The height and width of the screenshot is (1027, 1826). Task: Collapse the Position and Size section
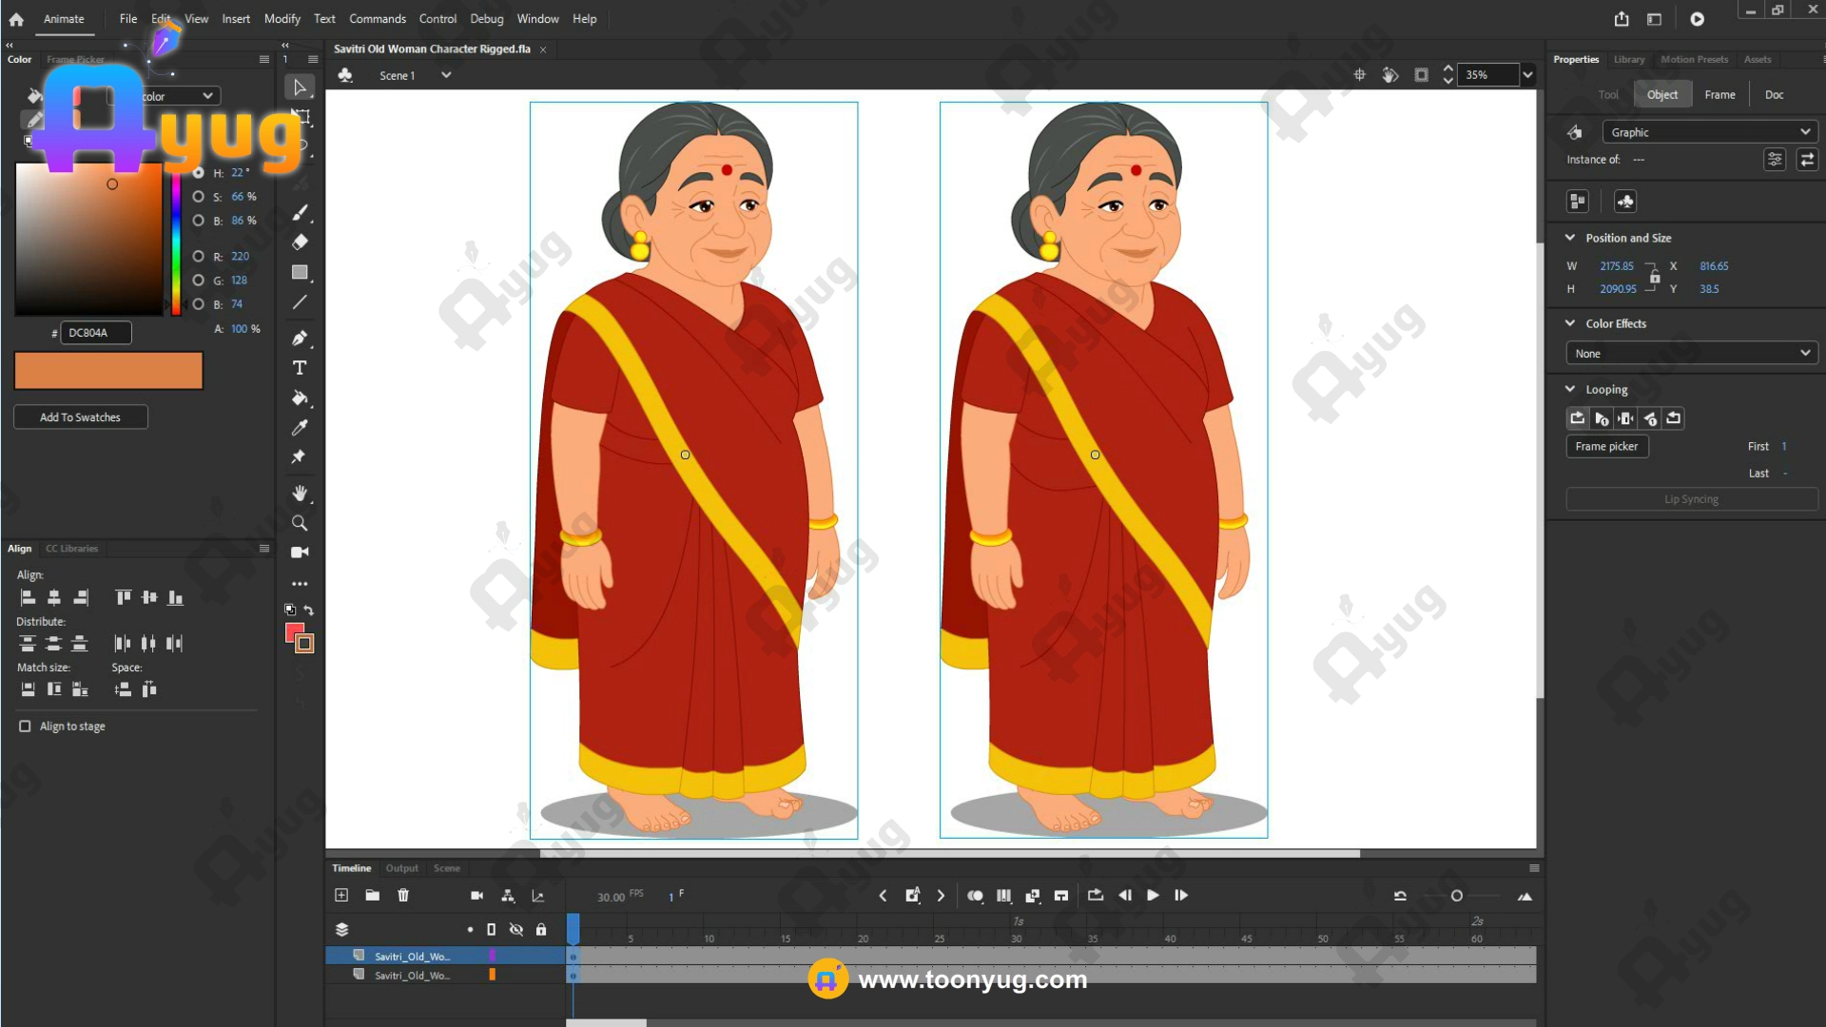tap(1570, 238)
